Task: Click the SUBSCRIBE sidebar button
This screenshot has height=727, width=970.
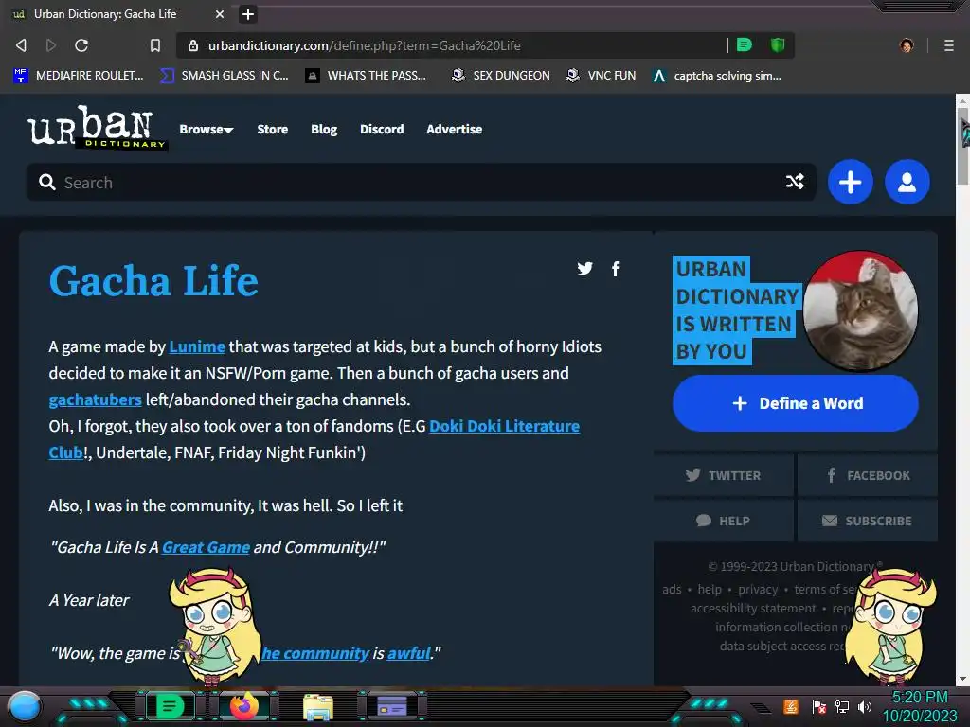Action: click(868, 521)
